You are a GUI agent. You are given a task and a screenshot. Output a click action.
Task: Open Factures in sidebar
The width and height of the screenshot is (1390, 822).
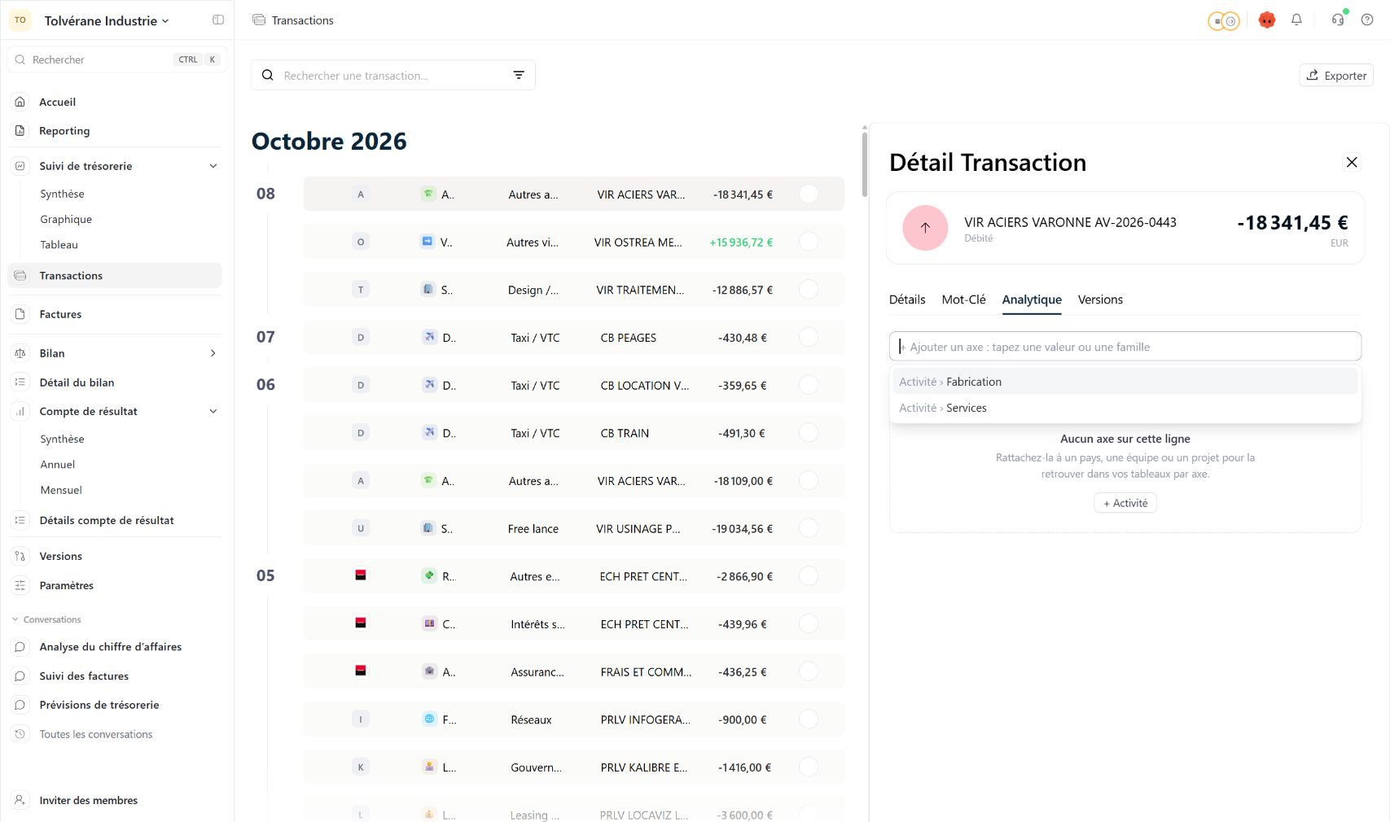[115, 314]
